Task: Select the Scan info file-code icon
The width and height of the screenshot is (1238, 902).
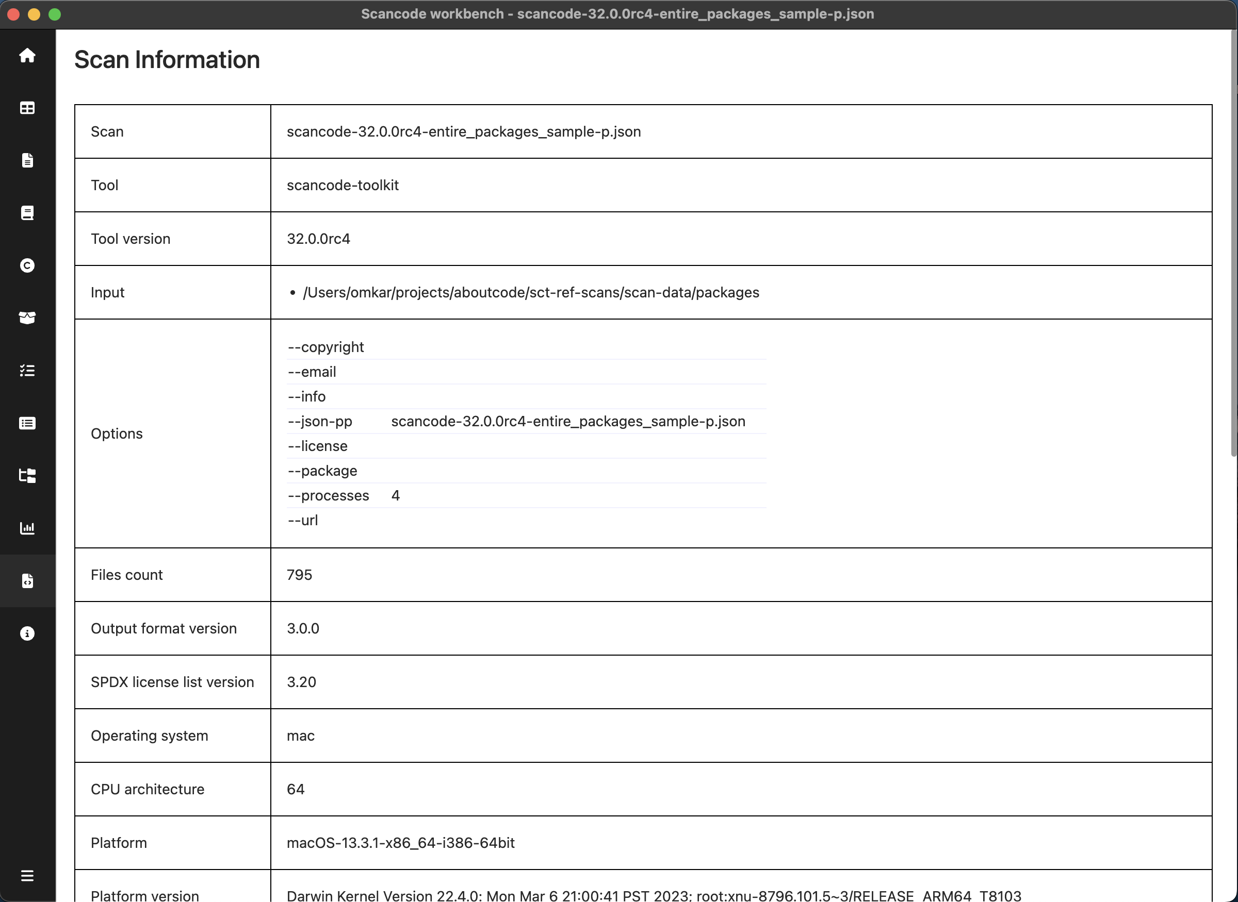Action: [x=27, y=580]
